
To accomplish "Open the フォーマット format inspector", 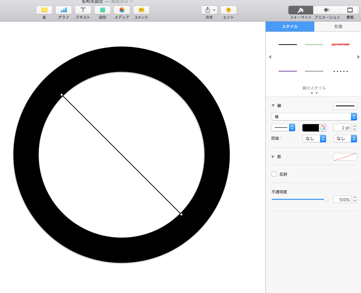I will 301,10.
